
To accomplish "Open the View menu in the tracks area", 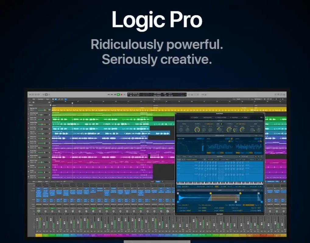I will click(x=48, y=99).
